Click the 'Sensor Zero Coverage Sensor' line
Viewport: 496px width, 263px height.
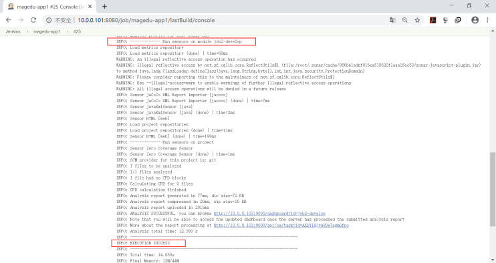[154, 148]
